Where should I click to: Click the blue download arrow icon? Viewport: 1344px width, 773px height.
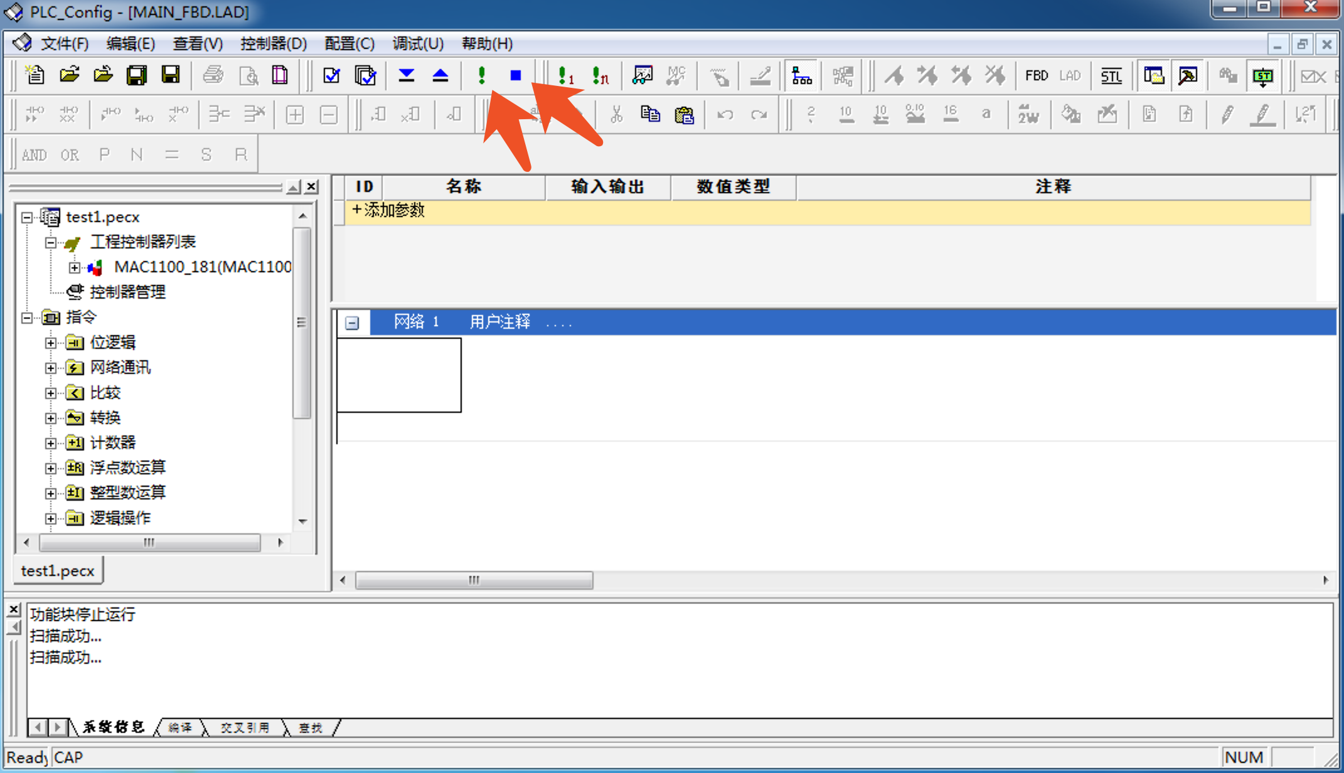pos(407,76)
